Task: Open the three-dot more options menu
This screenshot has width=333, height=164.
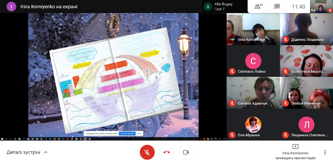Action: (325, 152)
